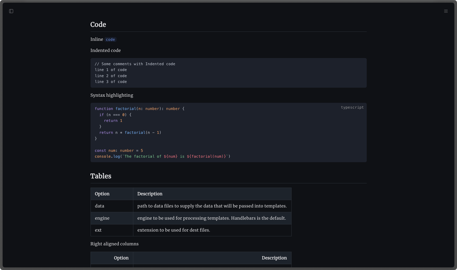Click the "return 1" statement in code
Image resolution: width=457 pixels, height=270 pixels.
pyautogui.click(x=113, y=121)
